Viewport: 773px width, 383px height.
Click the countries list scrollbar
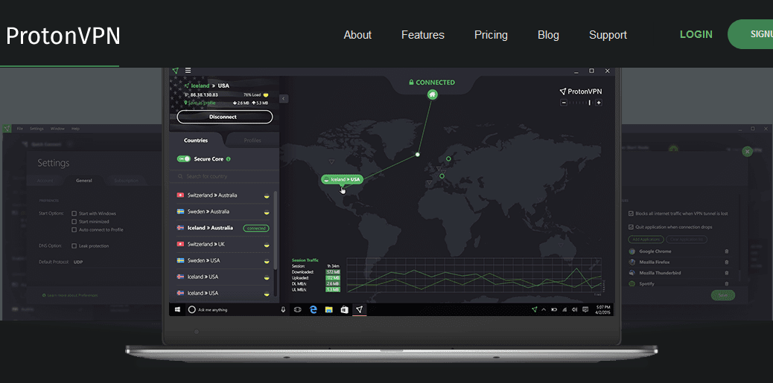(x=275, y=231)
